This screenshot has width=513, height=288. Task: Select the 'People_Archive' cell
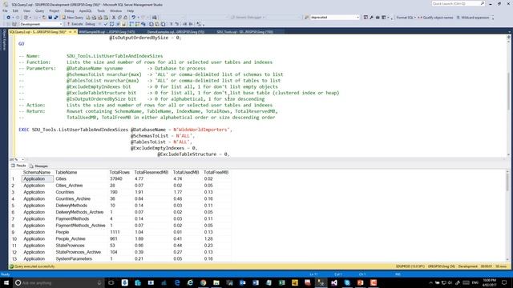(81, 238)
